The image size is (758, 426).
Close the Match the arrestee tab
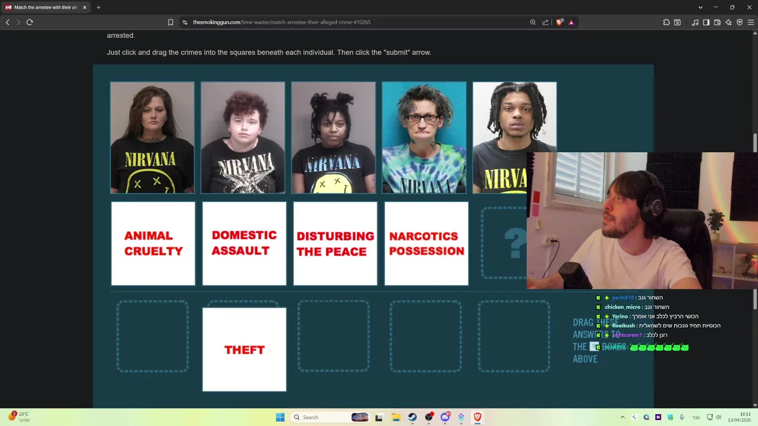click(x=85, y=7)
